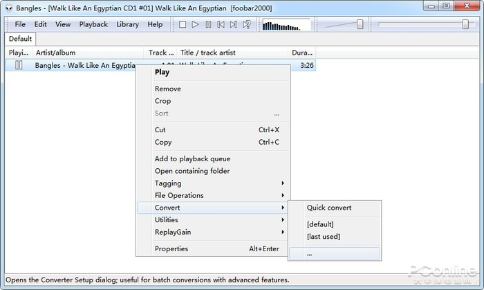Open Converter Setup via ... entry
This screenshot has width=484, height=290.
point(335,253)
